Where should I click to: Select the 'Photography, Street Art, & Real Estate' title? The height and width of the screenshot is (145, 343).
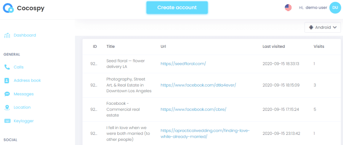[x=129, y=85]
